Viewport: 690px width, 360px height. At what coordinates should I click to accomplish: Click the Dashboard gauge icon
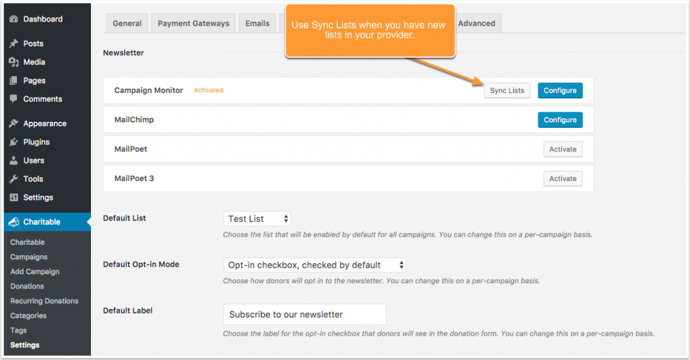click(x=13, y=19)
